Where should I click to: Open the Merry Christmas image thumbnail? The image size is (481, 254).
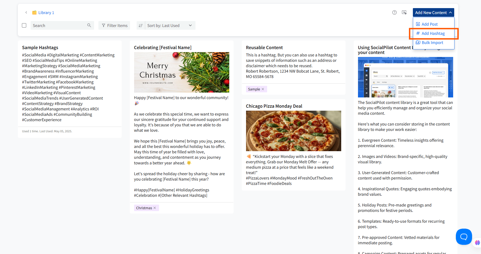pyautogui.click(x=182, y=72)
